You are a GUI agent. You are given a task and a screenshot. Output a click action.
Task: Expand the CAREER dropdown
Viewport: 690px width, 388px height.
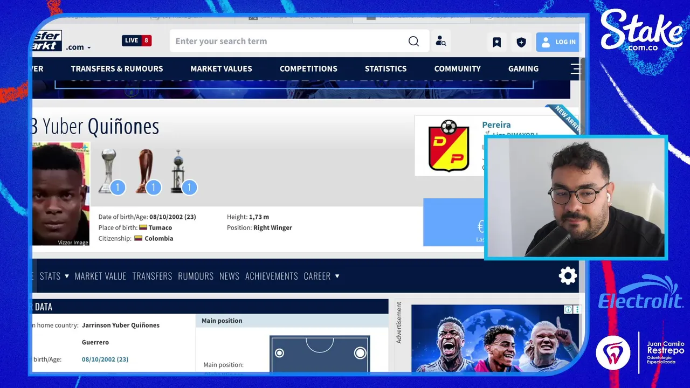point(321,276)
